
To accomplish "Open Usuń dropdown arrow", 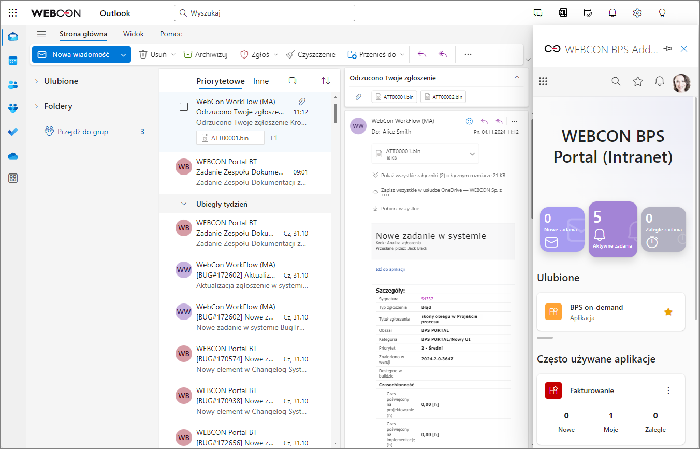I will tap(173, 54).
